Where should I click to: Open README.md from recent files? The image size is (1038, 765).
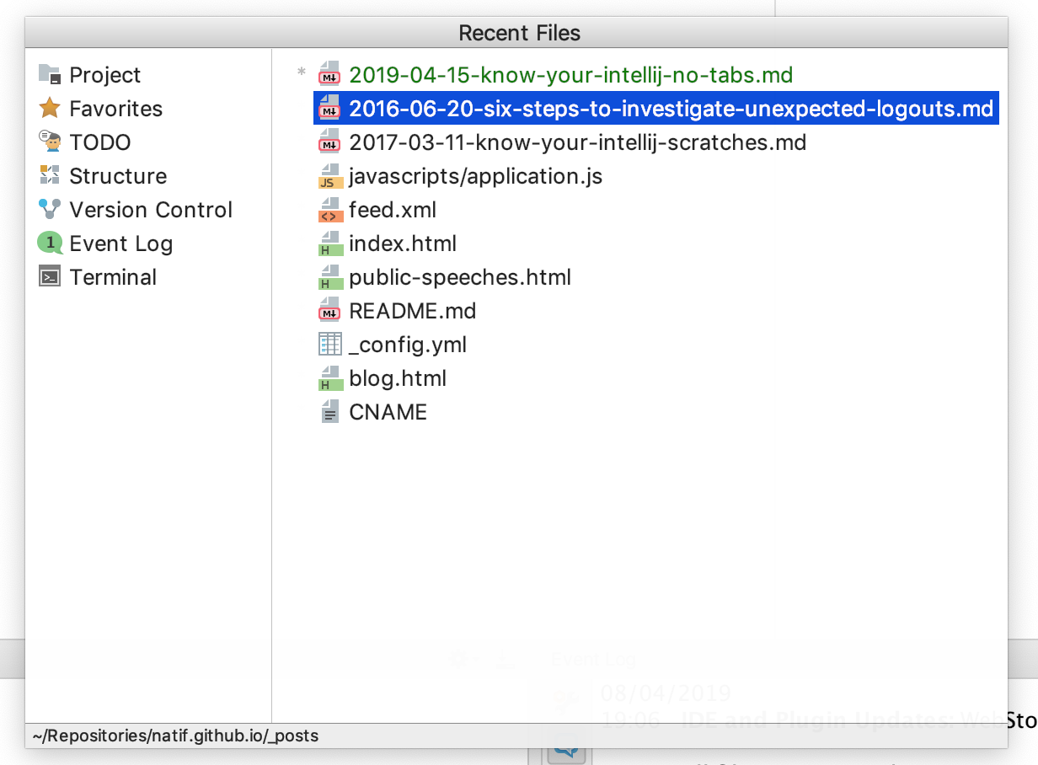413,311
